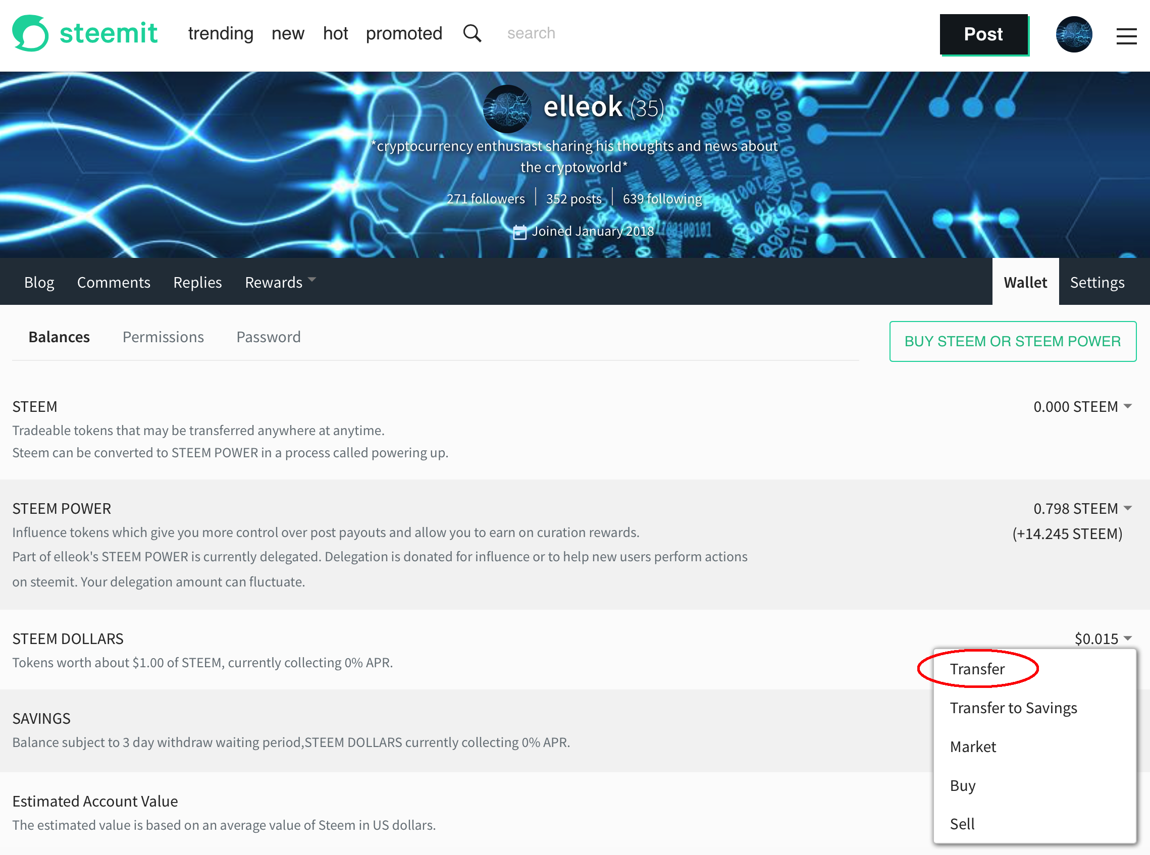Go to trending posts

(221, 33)
